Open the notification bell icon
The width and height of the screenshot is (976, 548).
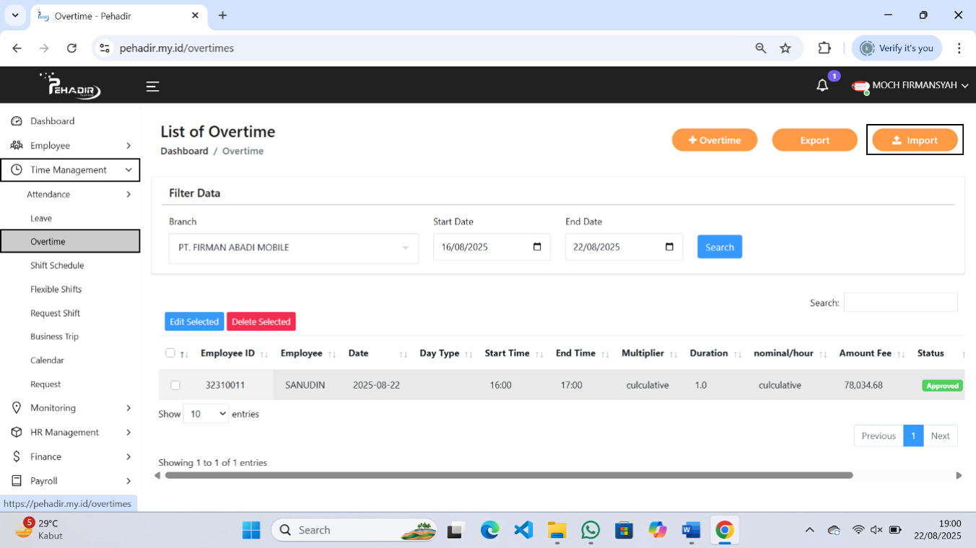(822, 86)
